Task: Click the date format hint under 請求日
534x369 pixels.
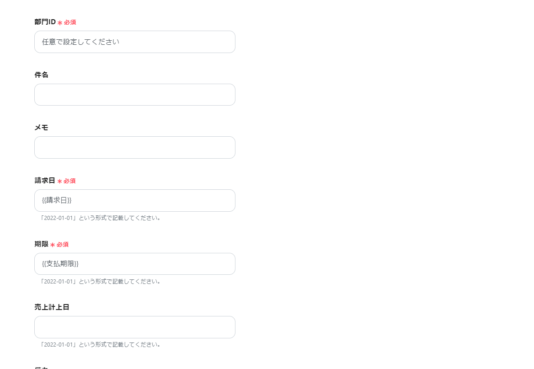Action: (101, 218)
